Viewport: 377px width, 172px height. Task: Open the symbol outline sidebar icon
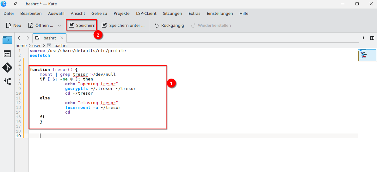point(7,81)
